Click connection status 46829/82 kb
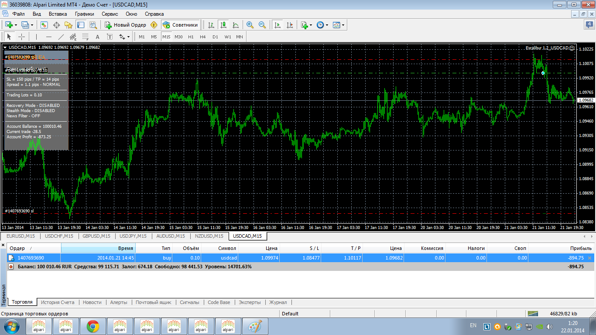The width and height of the screenshot is (596, 335). coord(552,313)
